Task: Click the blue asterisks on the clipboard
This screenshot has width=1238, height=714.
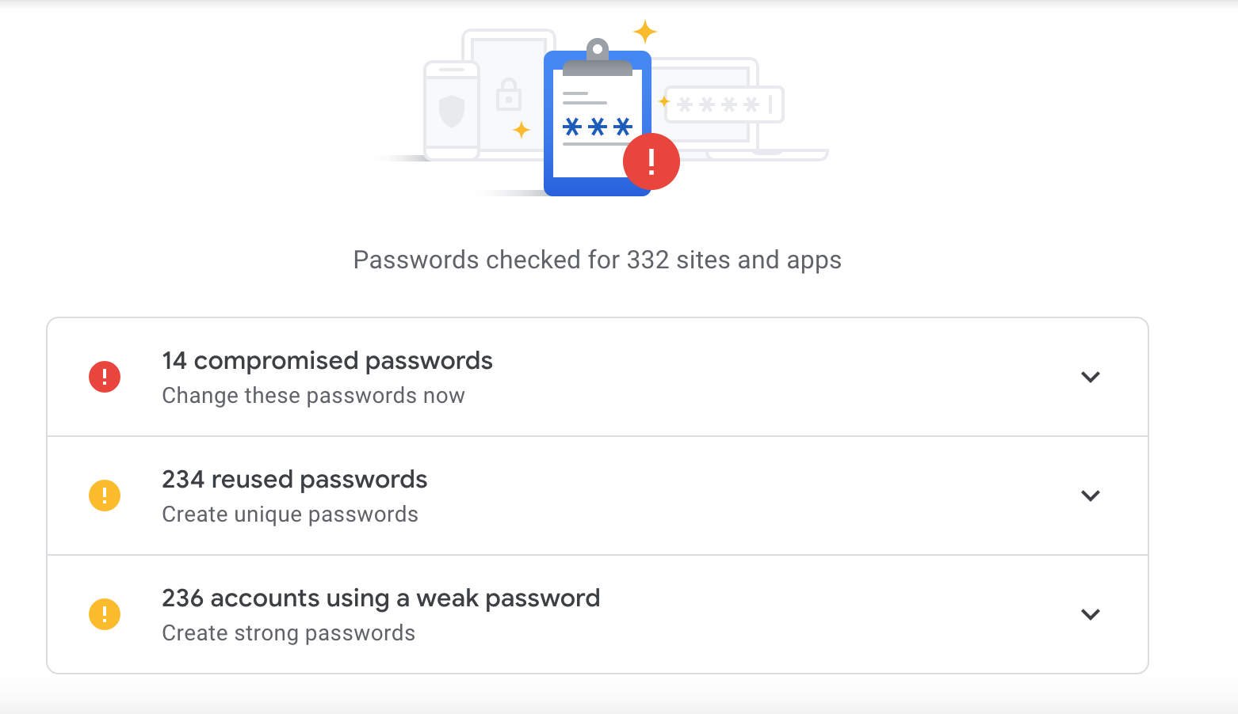Action: [x=598, y=127]
